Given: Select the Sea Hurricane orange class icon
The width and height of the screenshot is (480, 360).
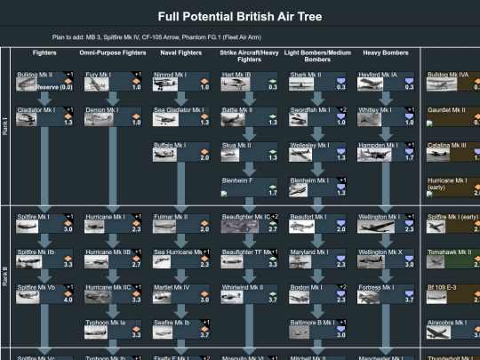Looking at the screenshot, I should coord(204,259).
